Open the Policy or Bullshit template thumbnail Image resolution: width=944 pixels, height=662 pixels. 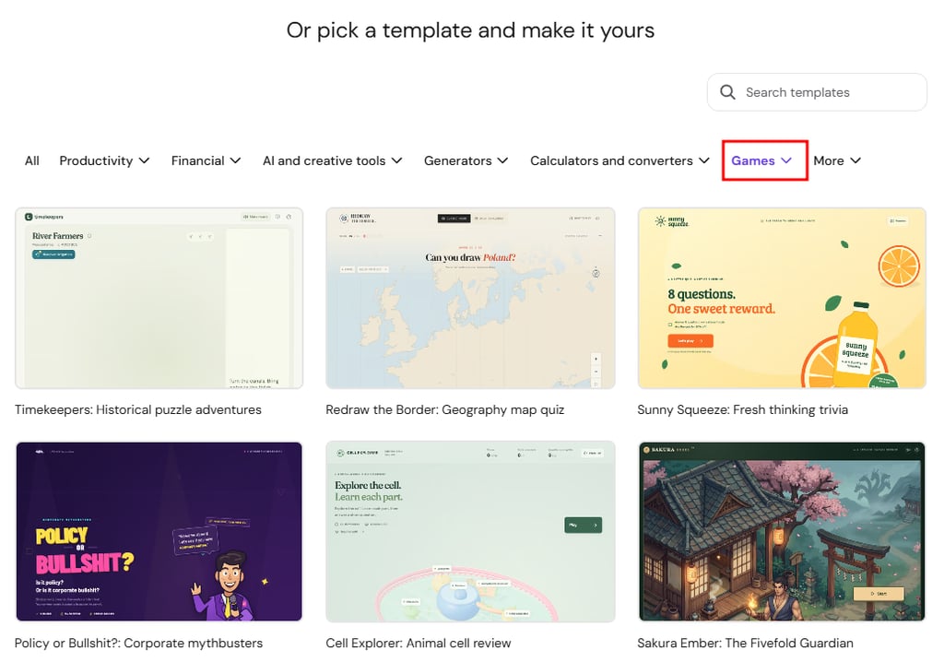point(159,531)
